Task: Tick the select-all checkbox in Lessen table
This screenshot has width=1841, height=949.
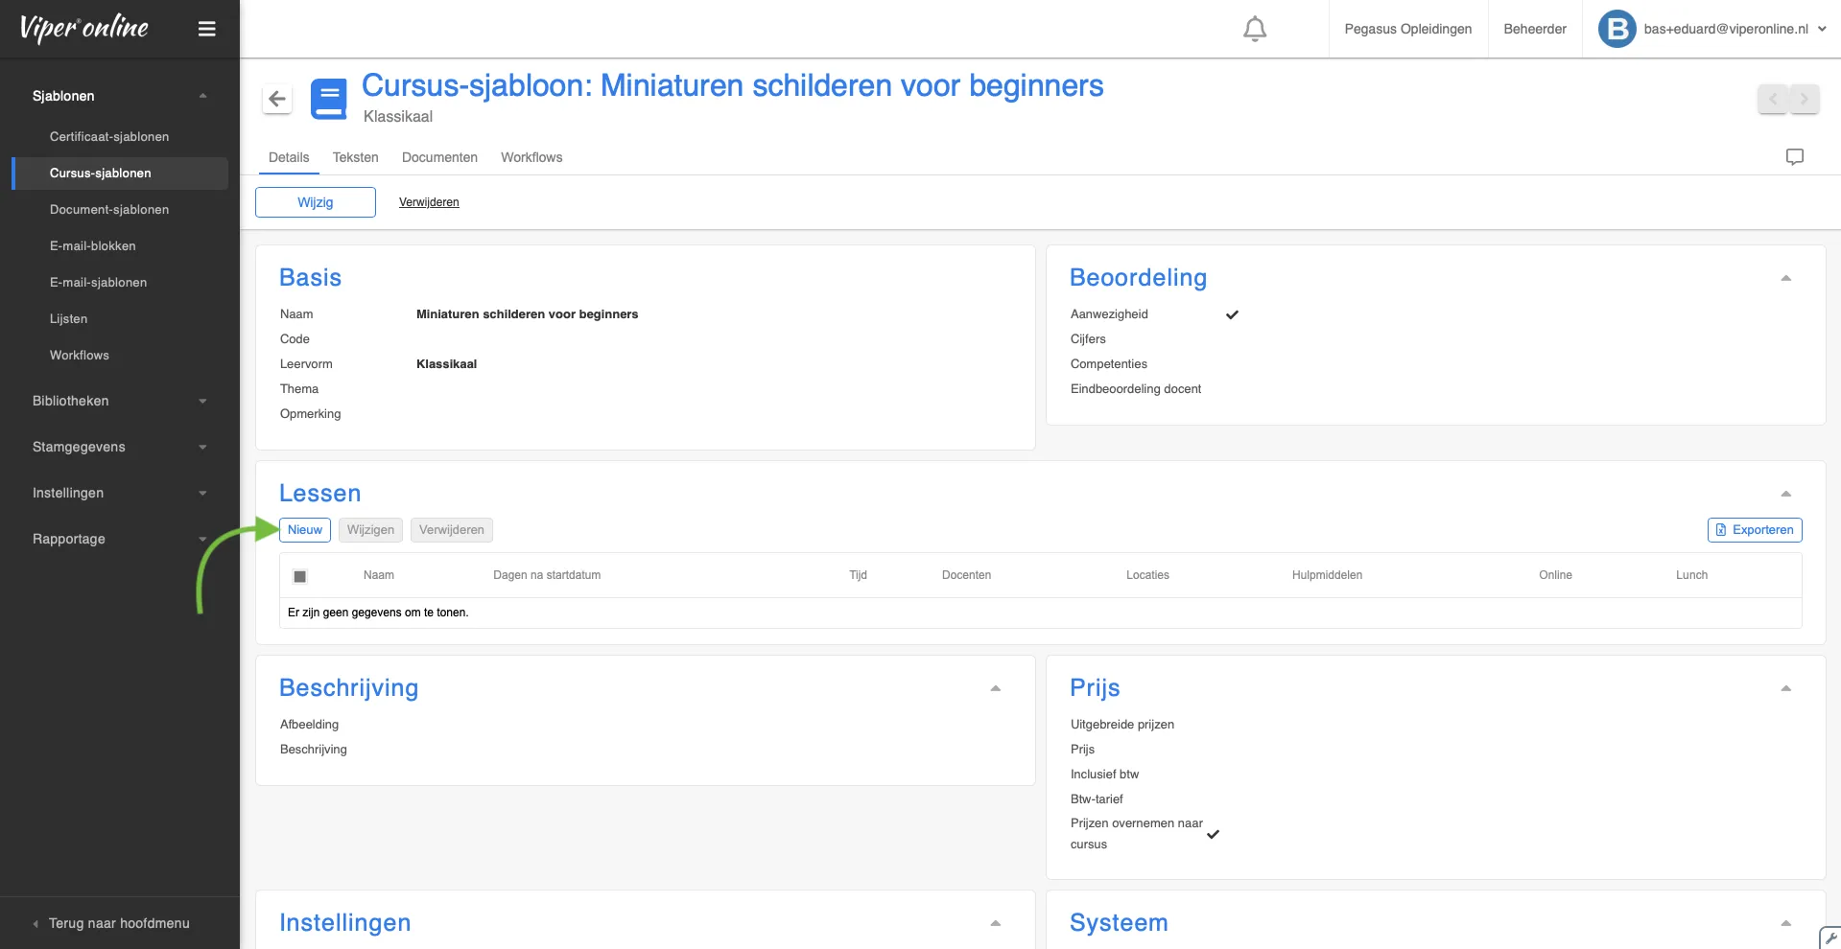Action: point(300,576)
